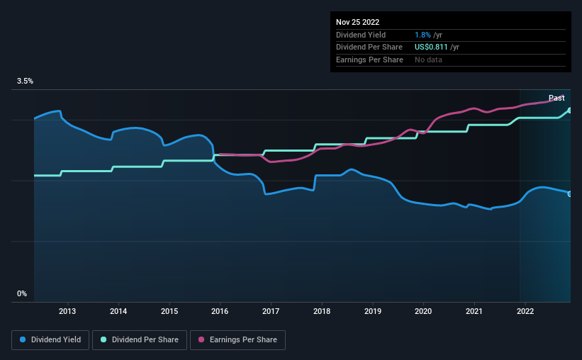Toggle the Dividend Per Share legend button
Screen dimensions: 582x360
140,340
